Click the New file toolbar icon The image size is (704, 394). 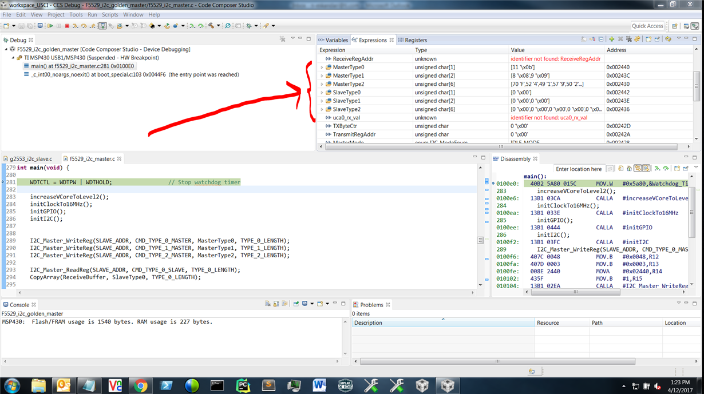tap(6, 26)
